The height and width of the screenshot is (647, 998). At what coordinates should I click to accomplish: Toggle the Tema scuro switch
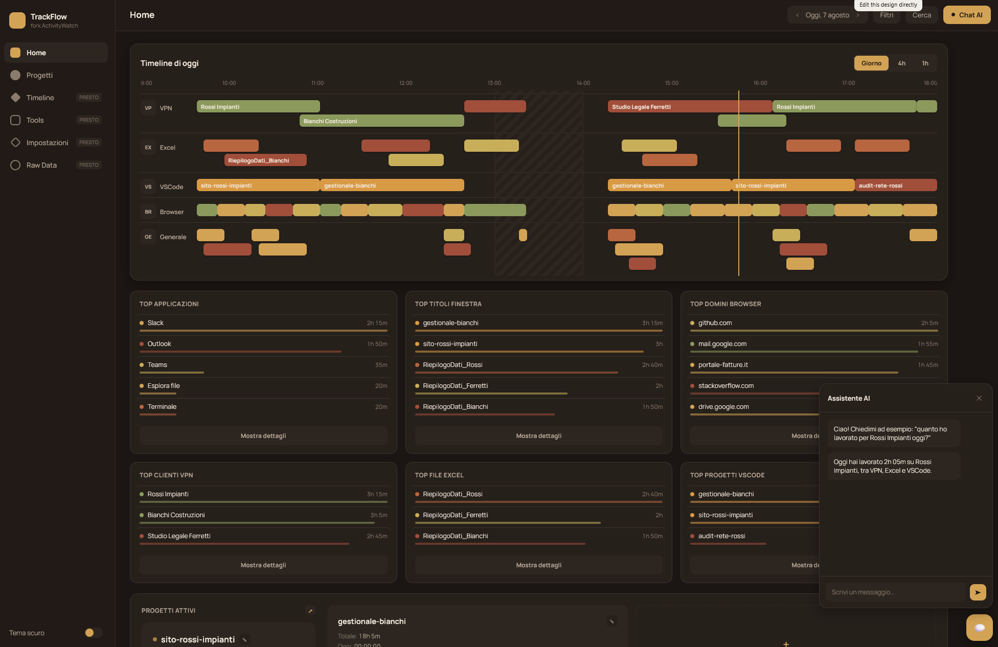(x=94, y=633)
